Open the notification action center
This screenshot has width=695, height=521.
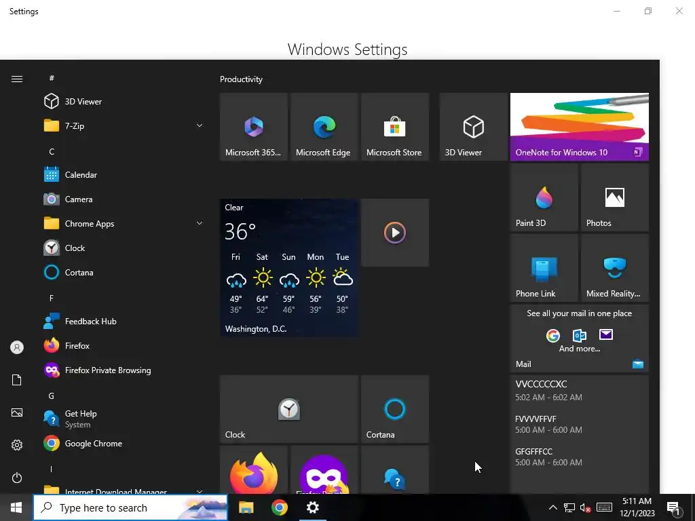[x=674, y=508]
